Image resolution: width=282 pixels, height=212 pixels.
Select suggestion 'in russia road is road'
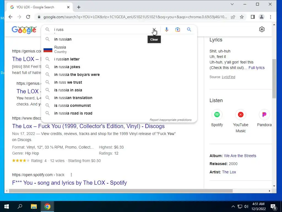pyautogui.click(x=119, y=113)
